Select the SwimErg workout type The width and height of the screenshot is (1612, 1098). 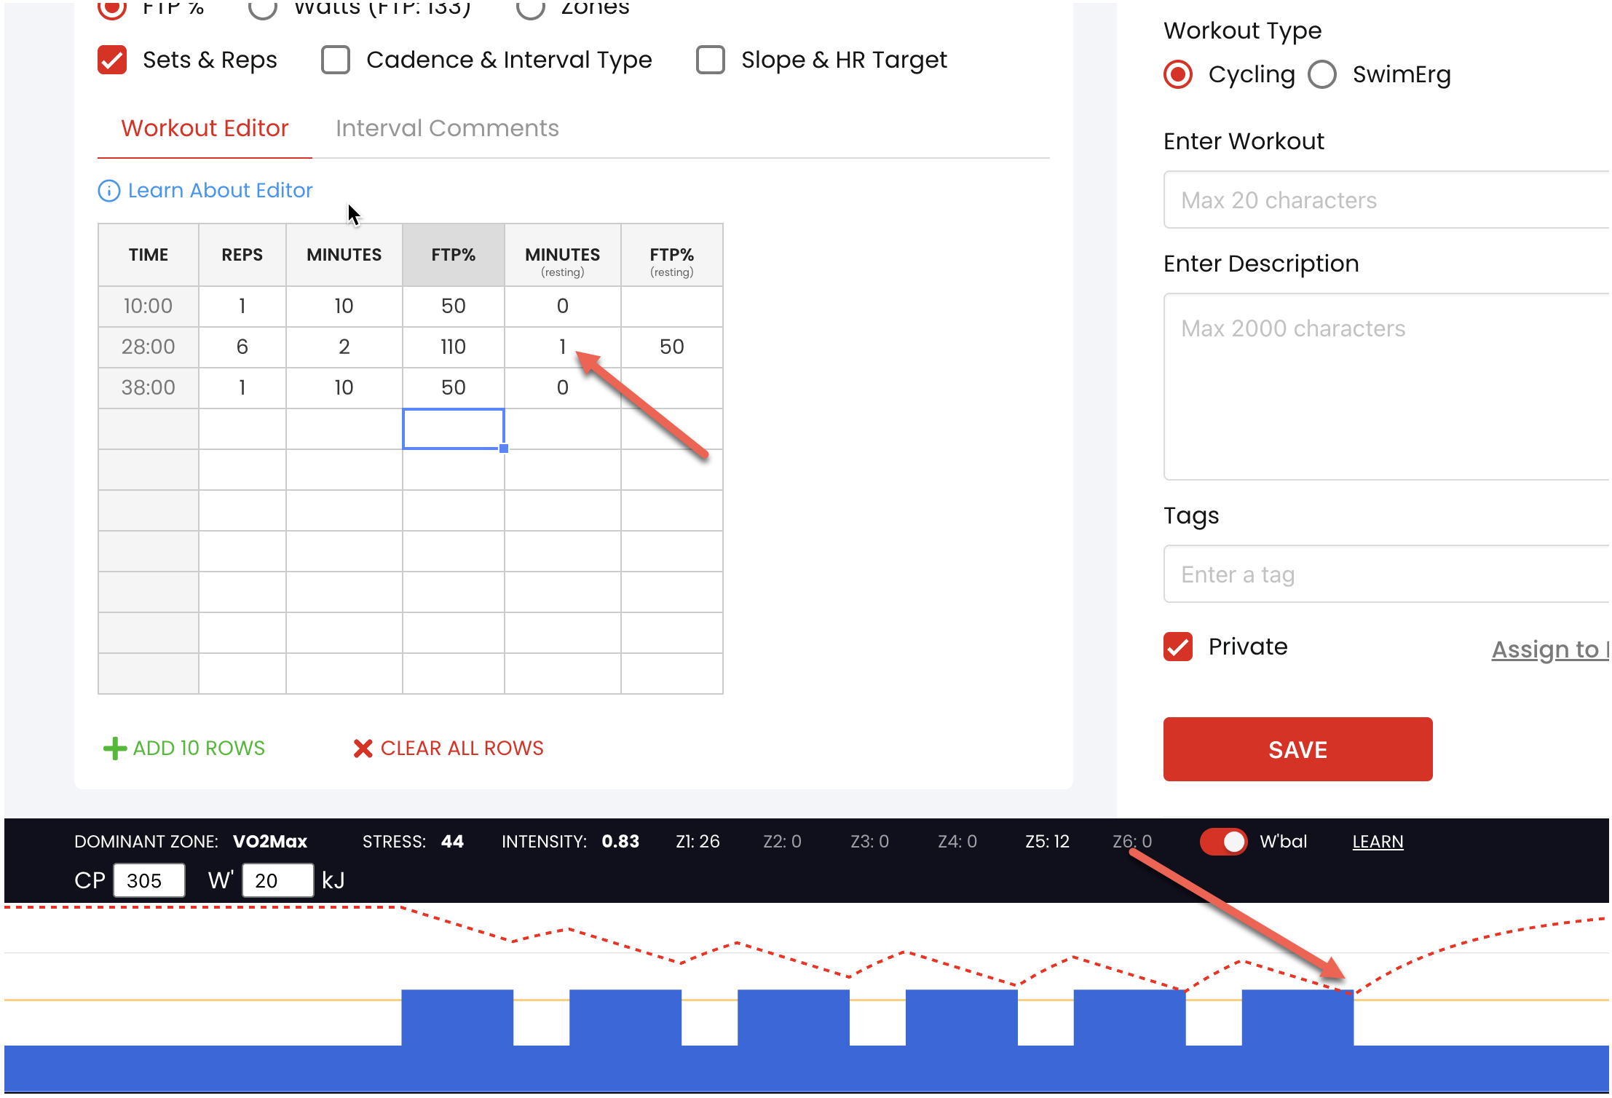click(x=1322, y=74)
